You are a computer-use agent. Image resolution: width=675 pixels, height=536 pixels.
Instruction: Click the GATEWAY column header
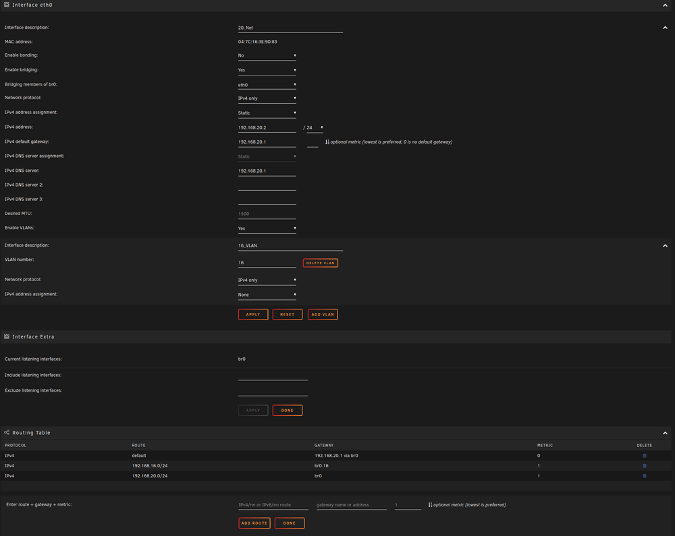[x=324, y=445]
